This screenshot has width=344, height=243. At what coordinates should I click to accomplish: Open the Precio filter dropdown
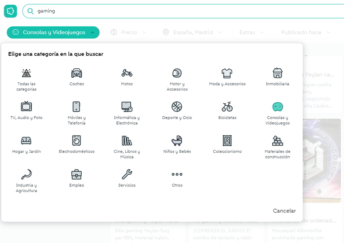(x=129, y=33)
